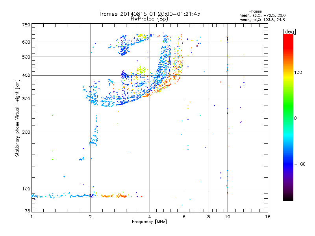
Task: Click the '-100' colorbar tick label
Action: click(300, 164)
